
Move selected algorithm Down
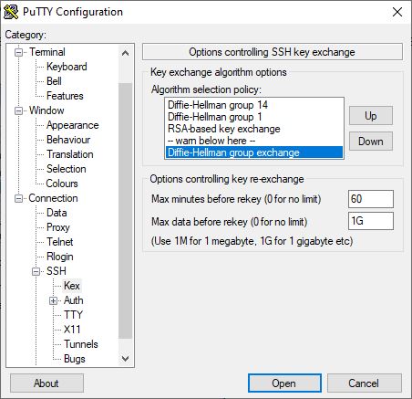[371, 142]
